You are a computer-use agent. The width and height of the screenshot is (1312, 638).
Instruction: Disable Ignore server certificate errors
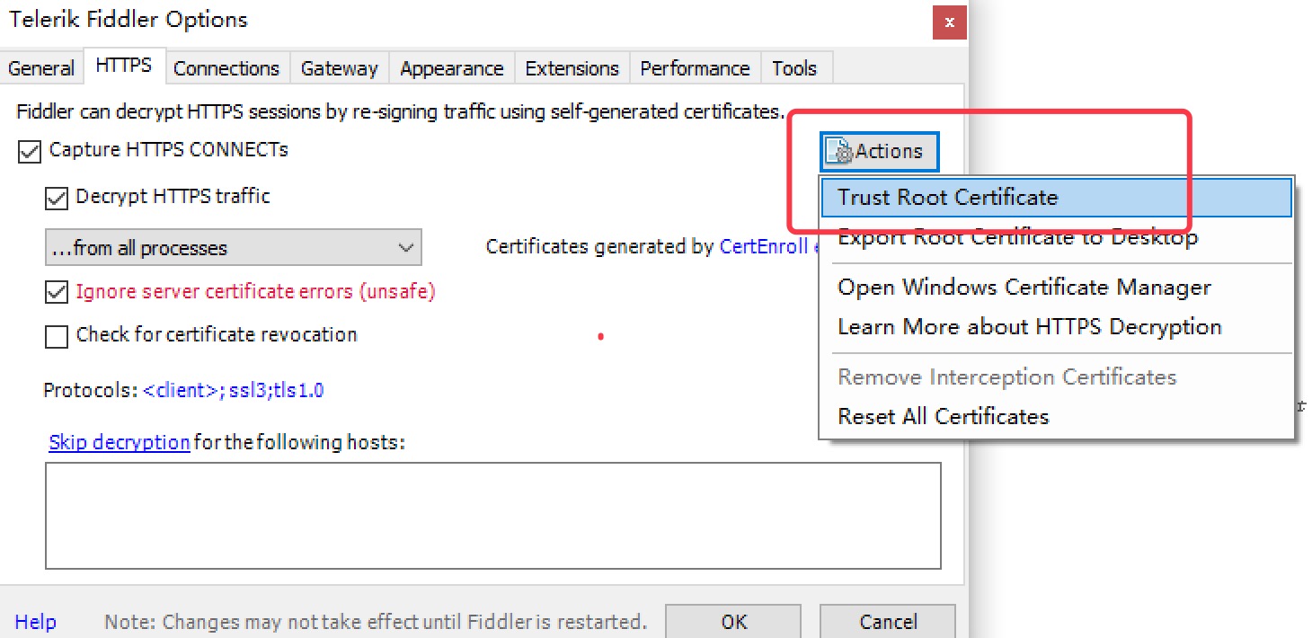click(57, 292)
